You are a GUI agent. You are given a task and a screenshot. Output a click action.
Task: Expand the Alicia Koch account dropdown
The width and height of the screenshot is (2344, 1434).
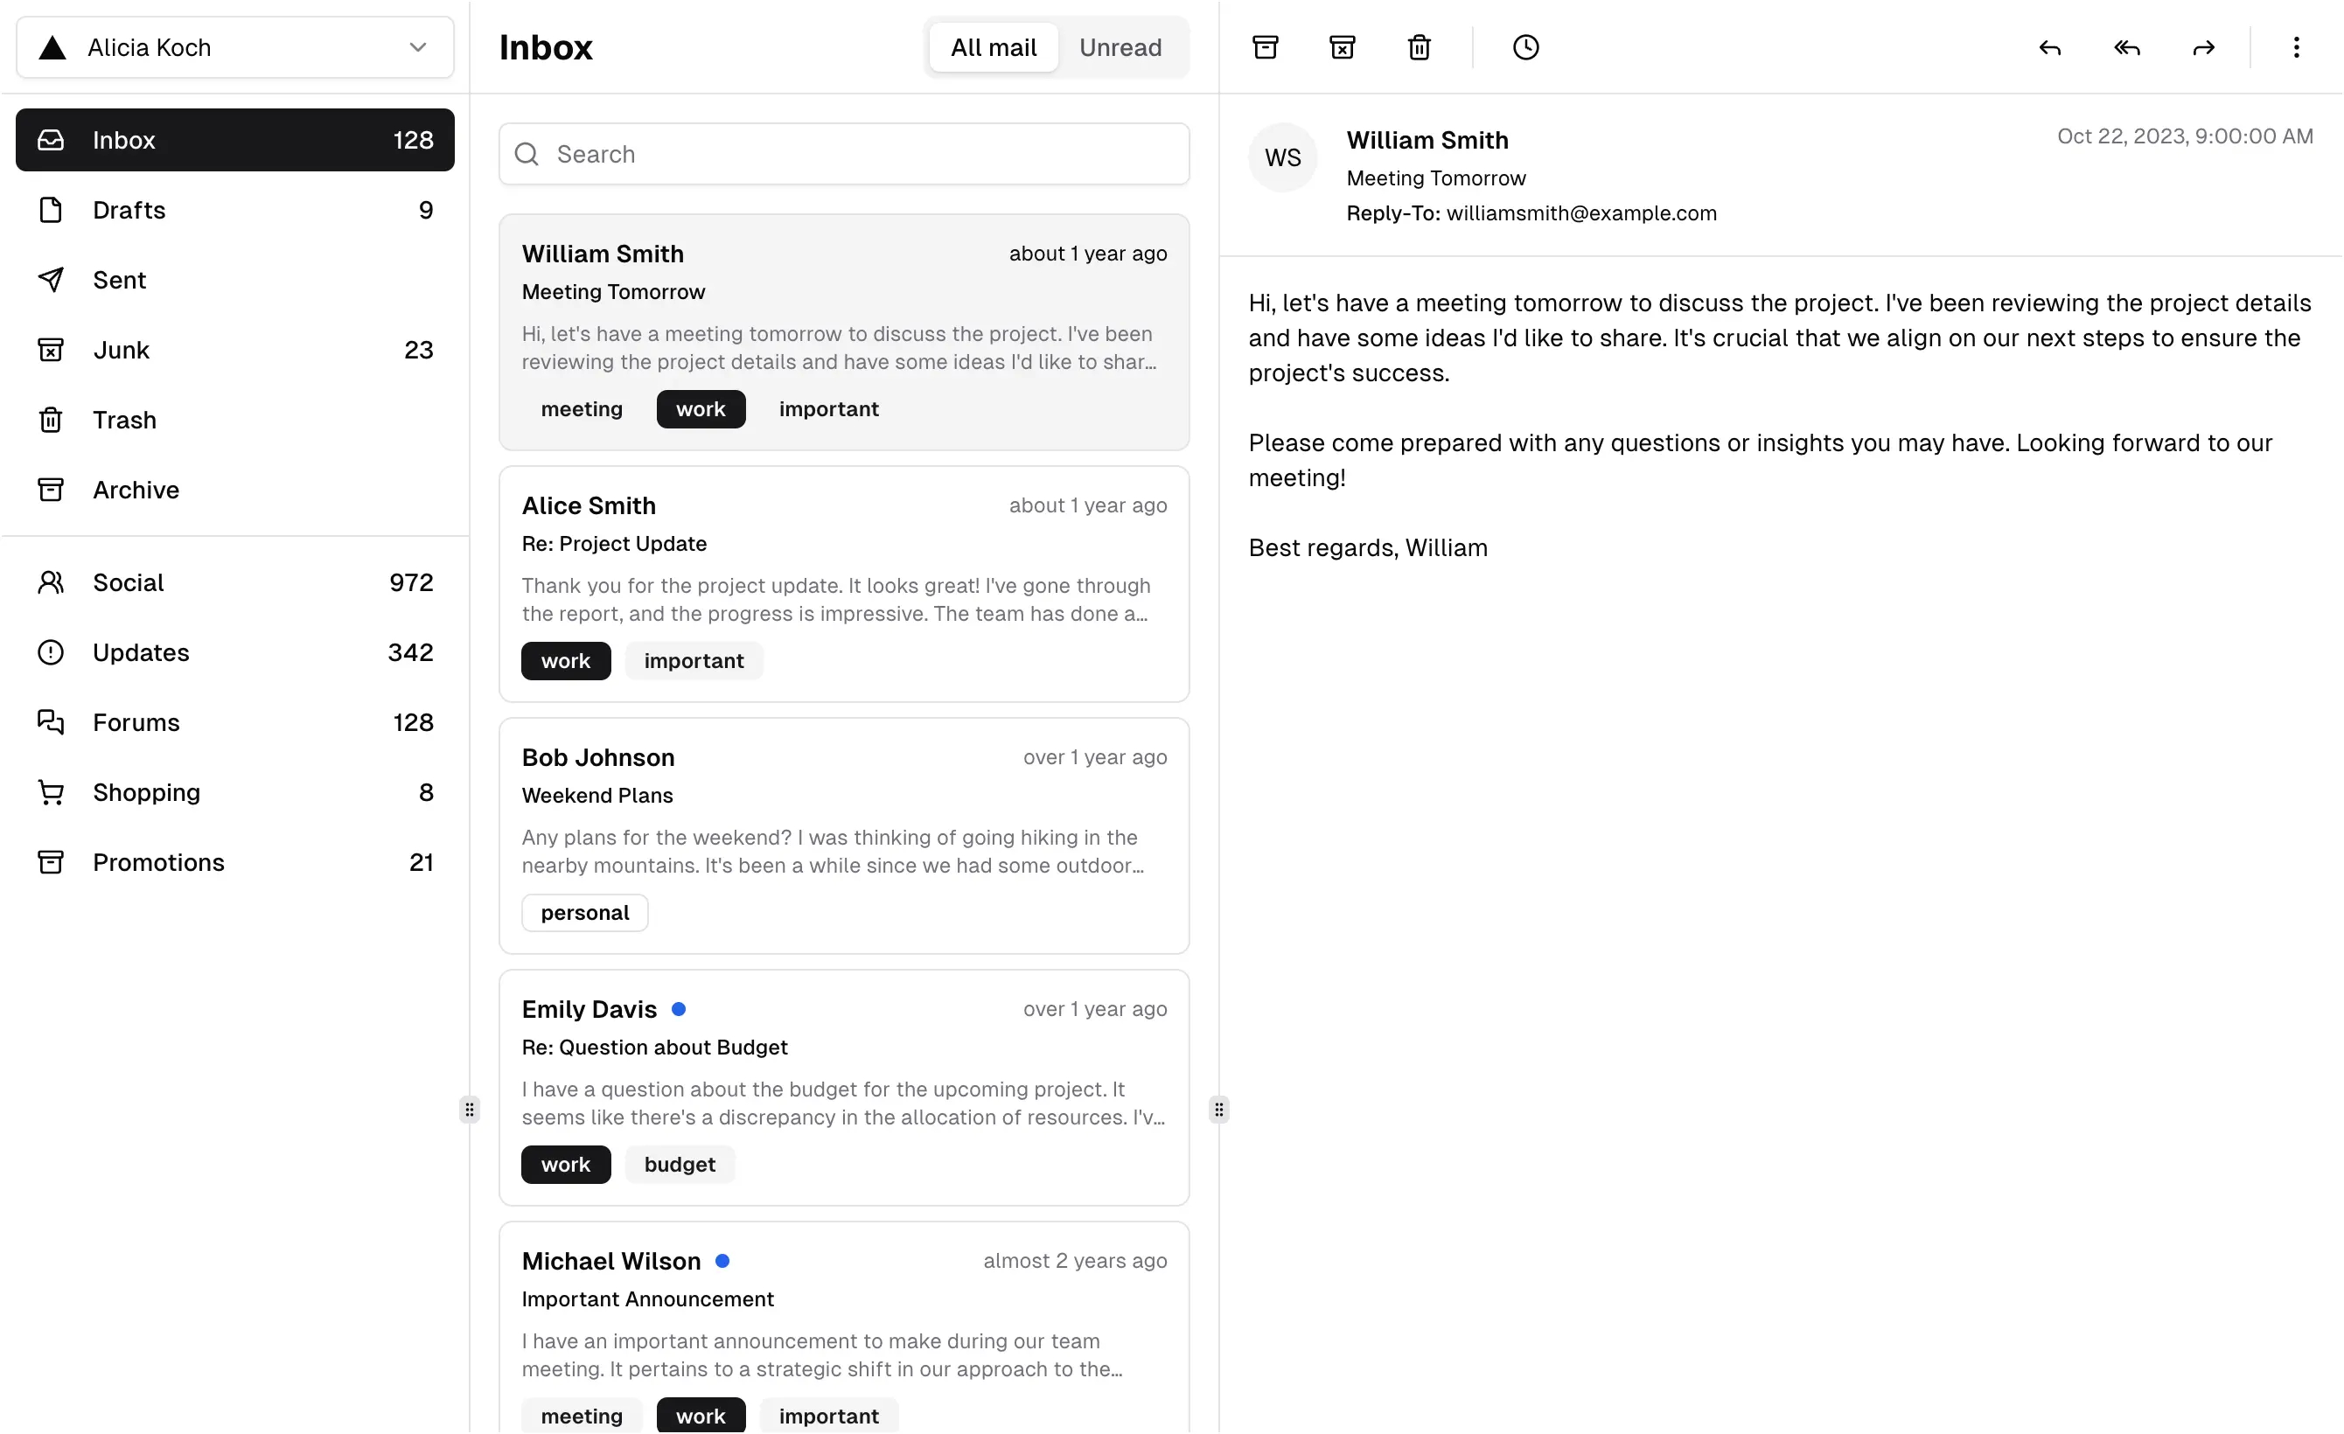(x=235, y=46)
